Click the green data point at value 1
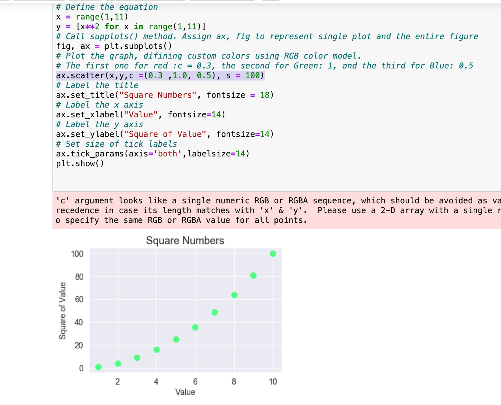 [98, 367]
